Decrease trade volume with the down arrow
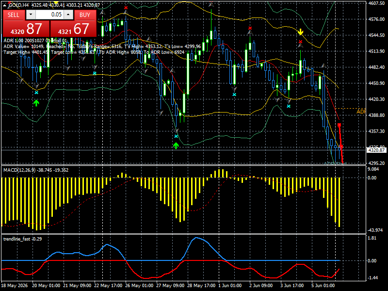This screenshot has height=291, width=388. point(31,15)
